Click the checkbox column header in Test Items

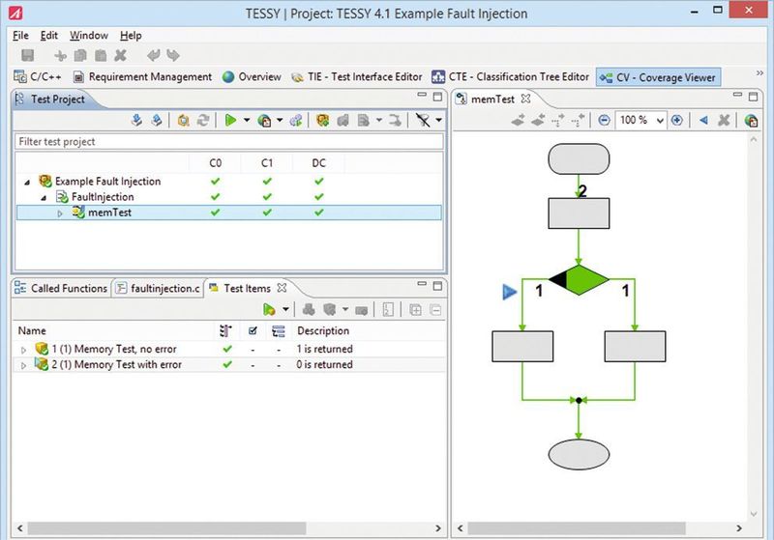coord(253,330)
